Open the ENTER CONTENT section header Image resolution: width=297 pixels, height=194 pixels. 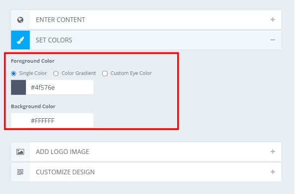pos(146,20)
